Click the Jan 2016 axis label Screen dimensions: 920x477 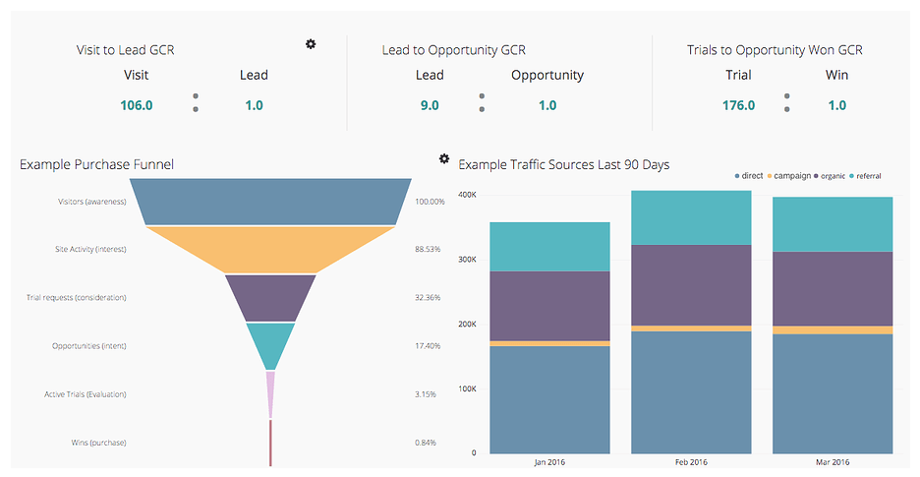coord(549,462)
